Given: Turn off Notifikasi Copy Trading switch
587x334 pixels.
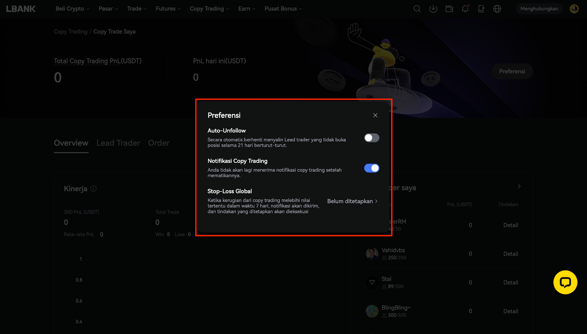Looking at the screenshot, I should pyautogui.click(x=371, y=168).
